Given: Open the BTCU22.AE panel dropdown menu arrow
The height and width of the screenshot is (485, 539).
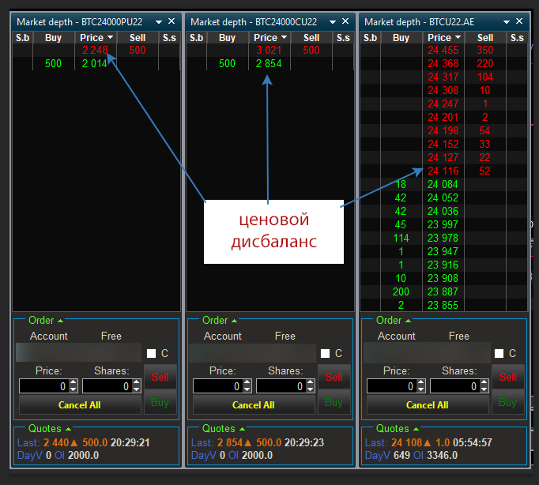Looking at the screenshot, I should tap(507, 22).
